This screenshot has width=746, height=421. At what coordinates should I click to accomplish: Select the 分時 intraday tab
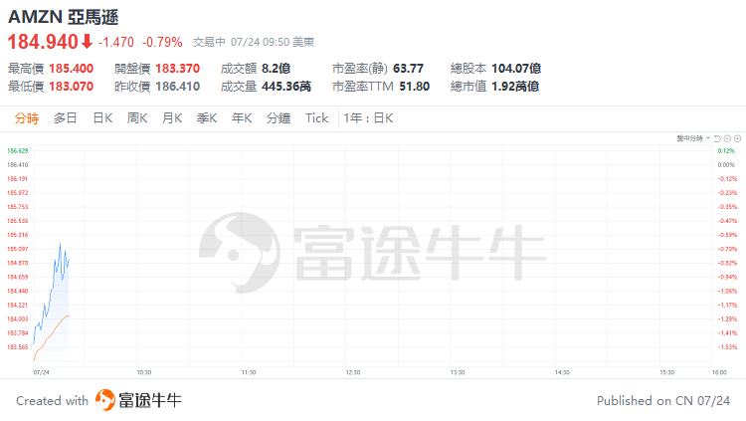point(27,118)
